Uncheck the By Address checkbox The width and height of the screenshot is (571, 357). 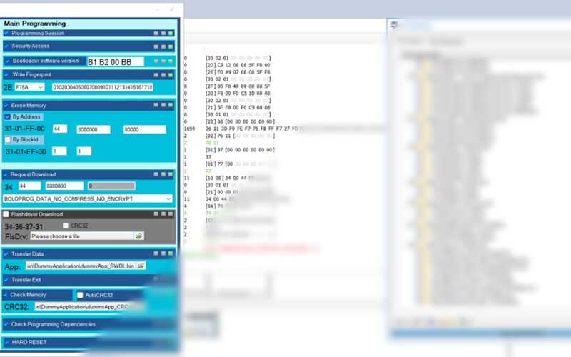7,116
